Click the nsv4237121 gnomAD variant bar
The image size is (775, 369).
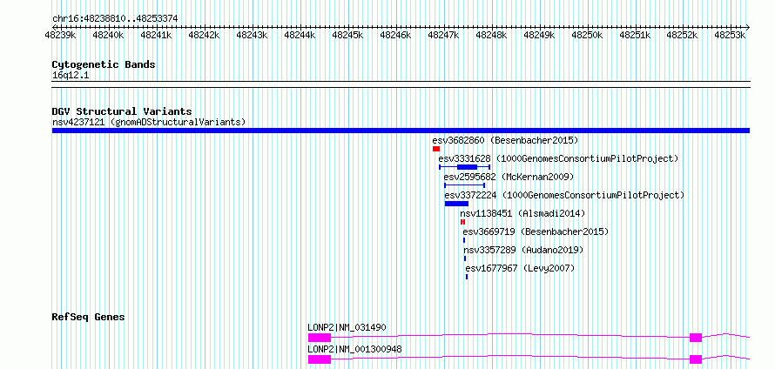pyautogui.click(x=401, y=131)
